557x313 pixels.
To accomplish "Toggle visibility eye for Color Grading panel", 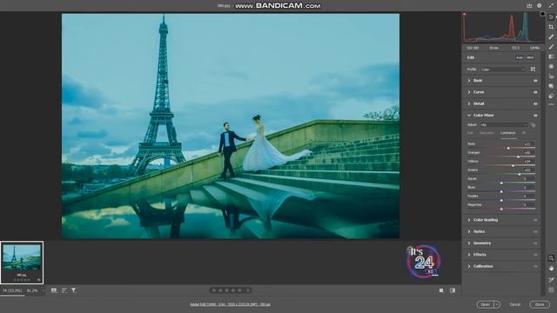I will (x=535, y=220).
